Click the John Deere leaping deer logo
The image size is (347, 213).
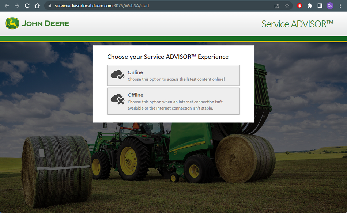coord(12,24)
